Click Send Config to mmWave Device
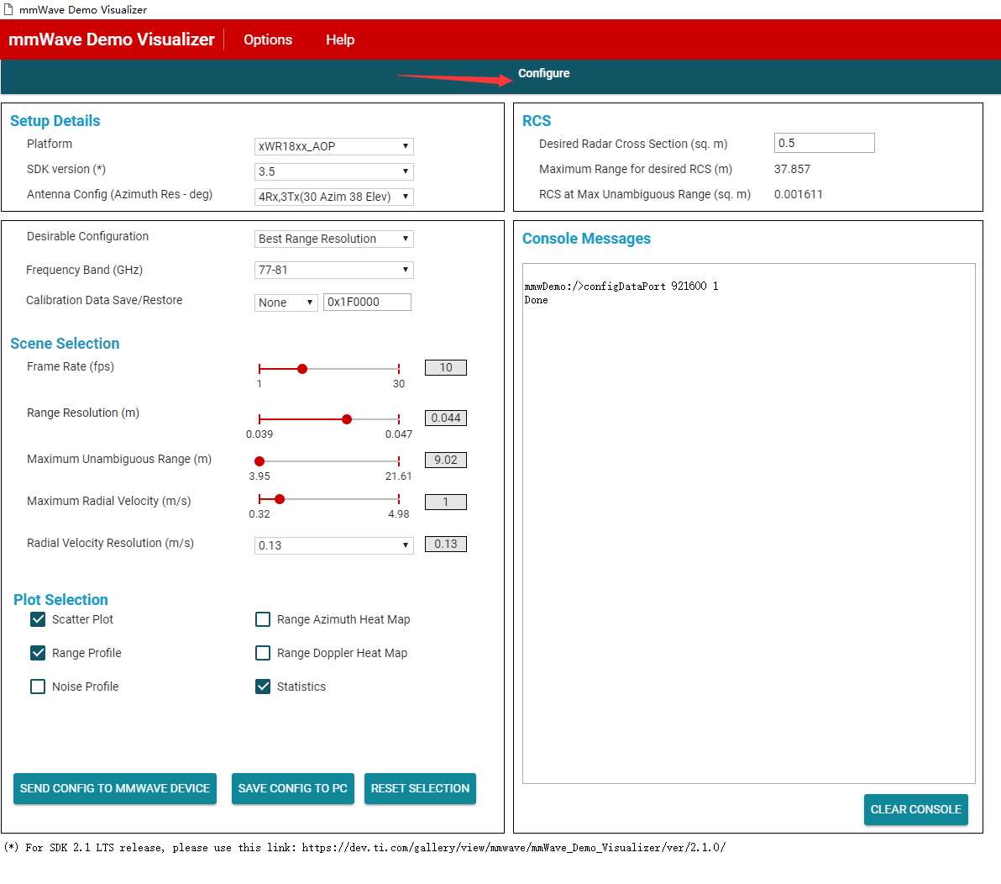This screenshot has height=884, width=1001. 115,789
